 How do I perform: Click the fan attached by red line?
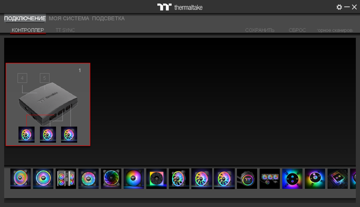(x=27, y=135)
